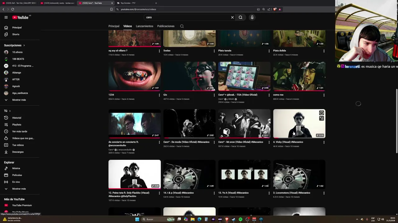Clear the search box with the X icon

(x=232, y=17)
